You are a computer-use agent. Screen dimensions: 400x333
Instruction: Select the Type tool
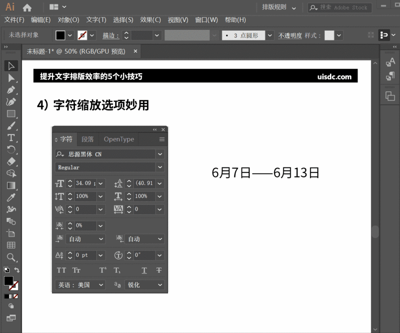[11, 138]
